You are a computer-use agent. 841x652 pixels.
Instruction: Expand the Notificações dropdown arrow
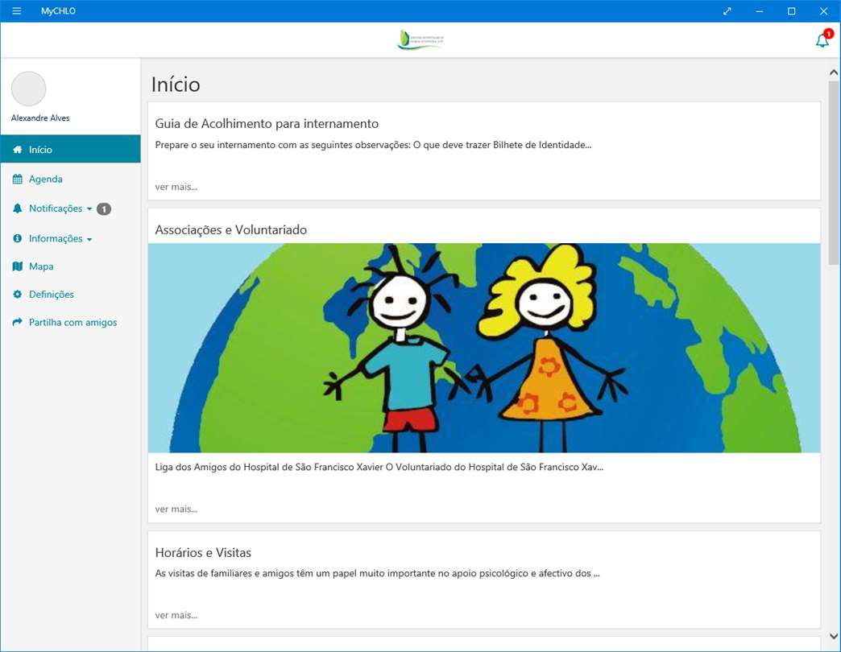coord(89,209)
